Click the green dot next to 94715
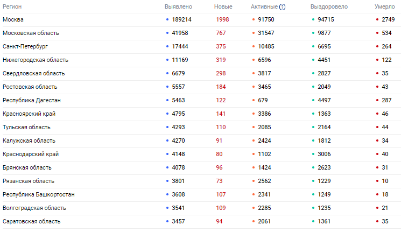 [x=313, y=19]
